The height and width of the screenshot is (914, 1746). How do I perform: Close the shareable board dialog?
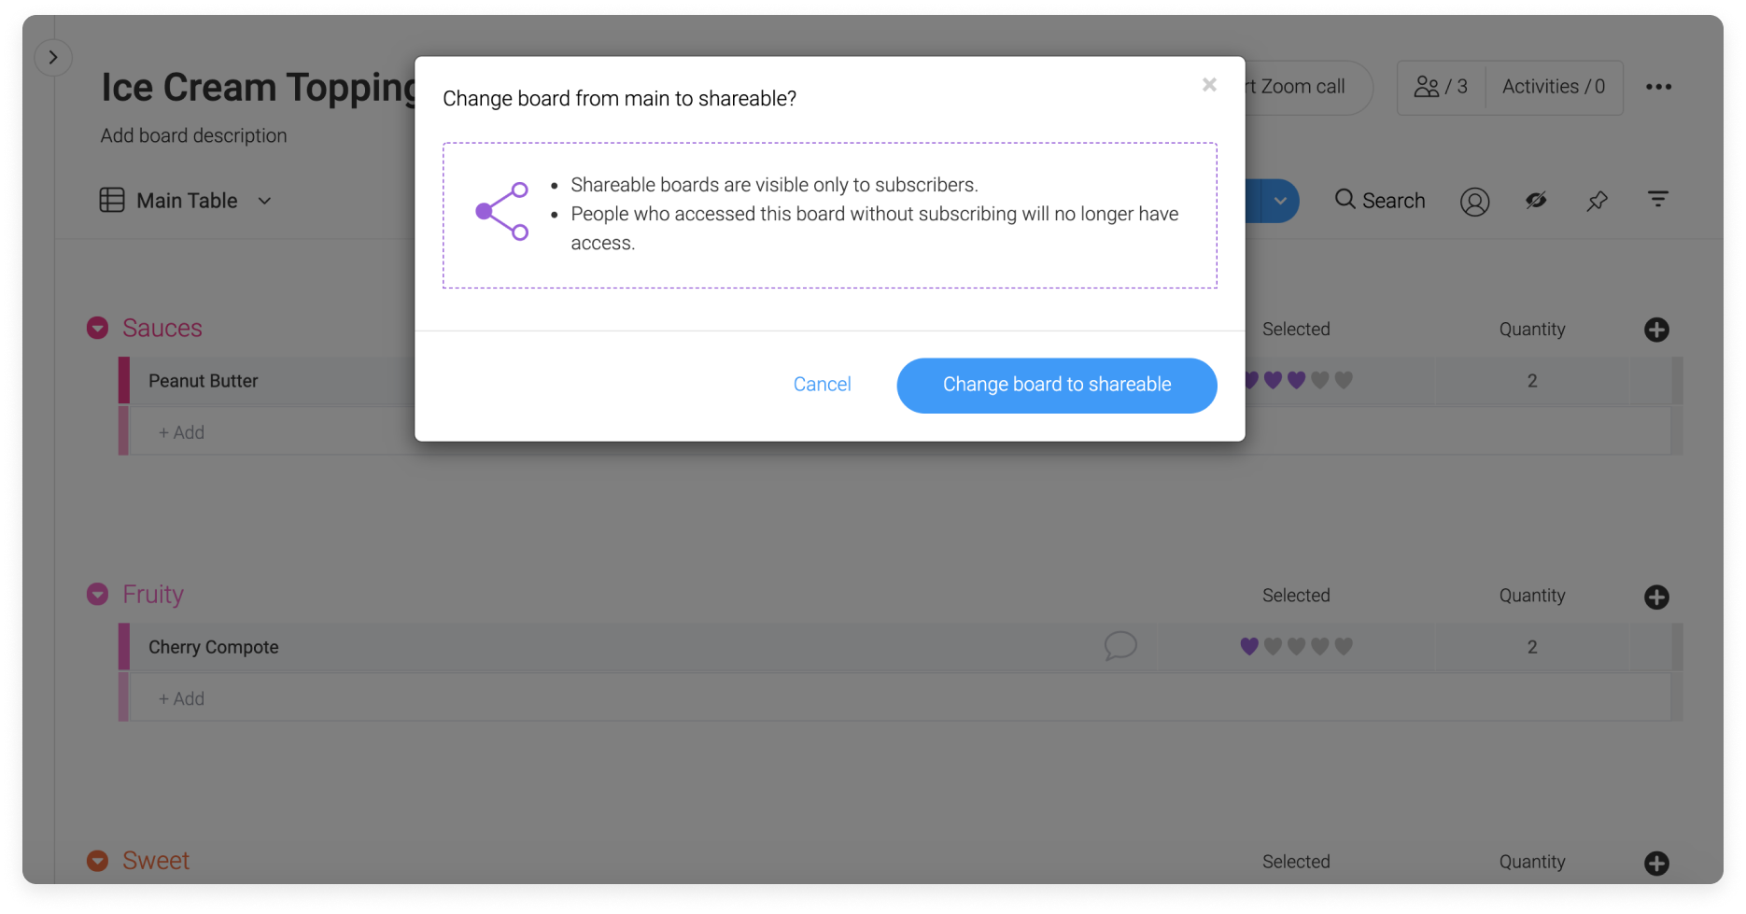(1209, 85)
